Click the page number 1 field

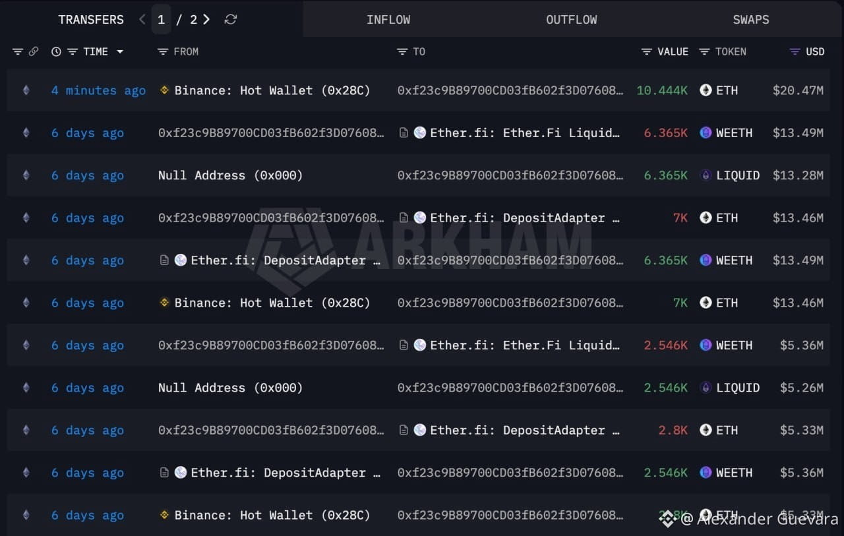point(161,20)
